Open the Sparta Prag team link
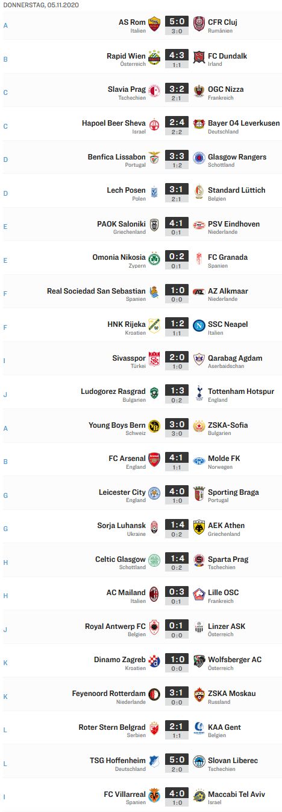 [228, 559]
